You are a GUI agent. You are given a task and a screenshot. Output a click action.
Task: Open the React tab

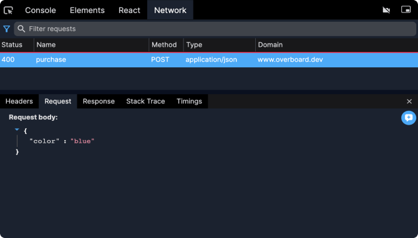[129, 10]
